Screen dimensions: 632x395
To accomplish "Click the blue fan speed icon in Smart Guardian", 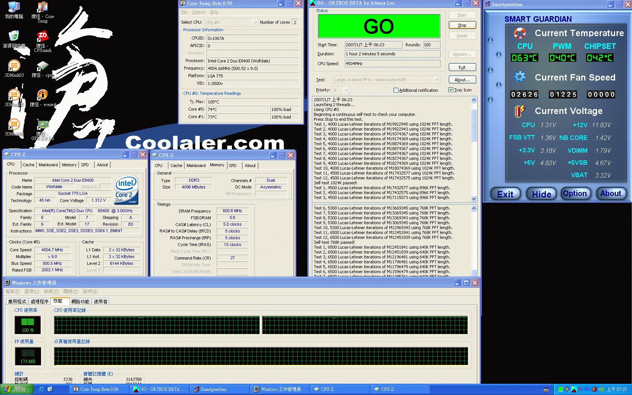I will pos(520,77).
